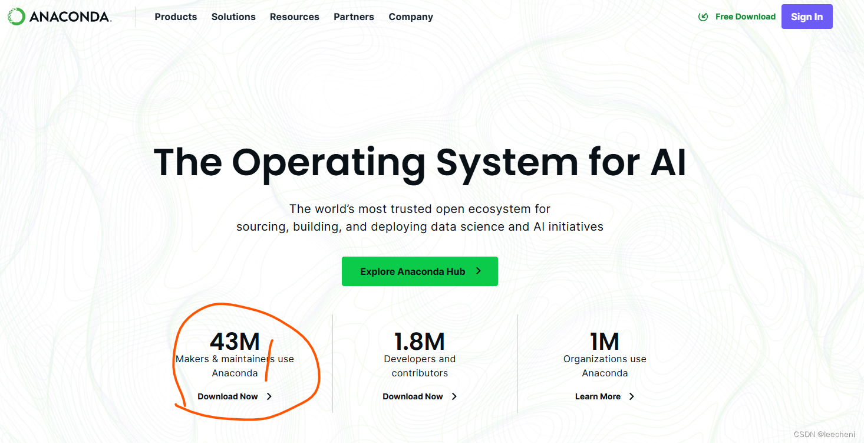Open the Company menu
The image size is (864, 443).
(x=411, y=17)
